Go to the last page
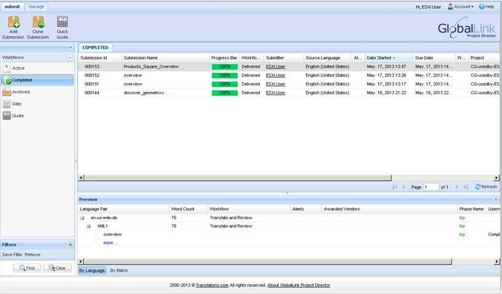The height and width of the screenshot is (294, 502). [466, 187]
